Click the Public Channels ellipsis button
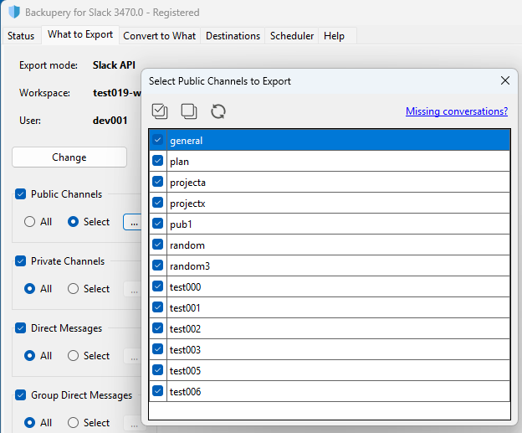 click(x=133, y=222)
